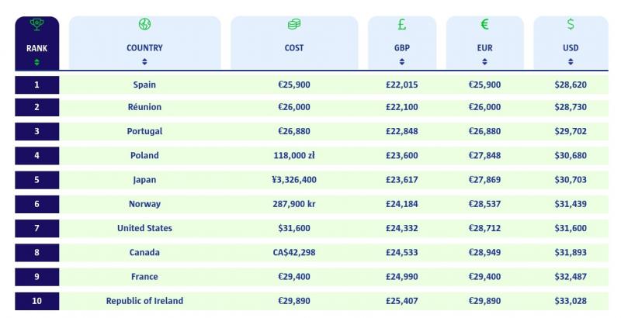Toggle the green sort arrows under RANK
The width and height of the screenshot is (621, 318).
click(x=36, y=62)
